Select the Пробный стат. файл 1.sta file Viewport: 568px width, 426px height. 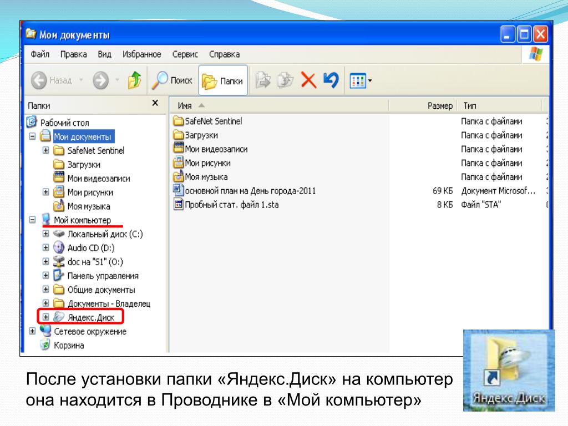point(231,205)
